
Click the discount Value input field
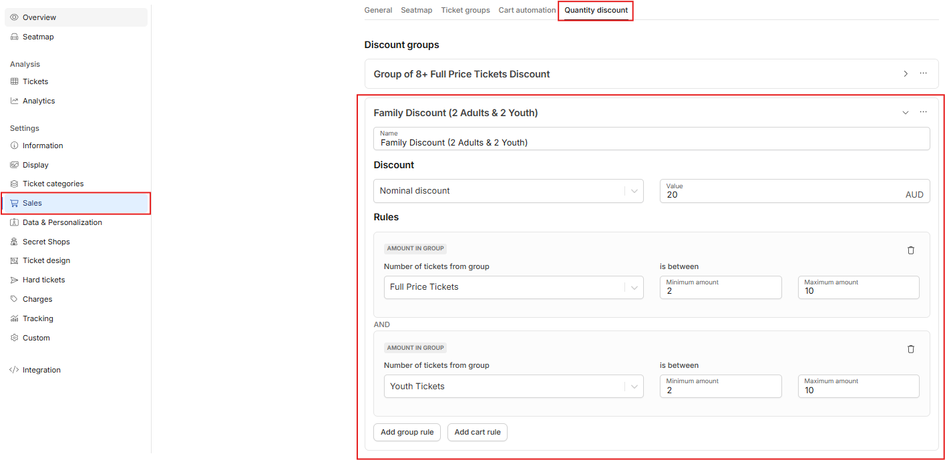click(795, 191)
